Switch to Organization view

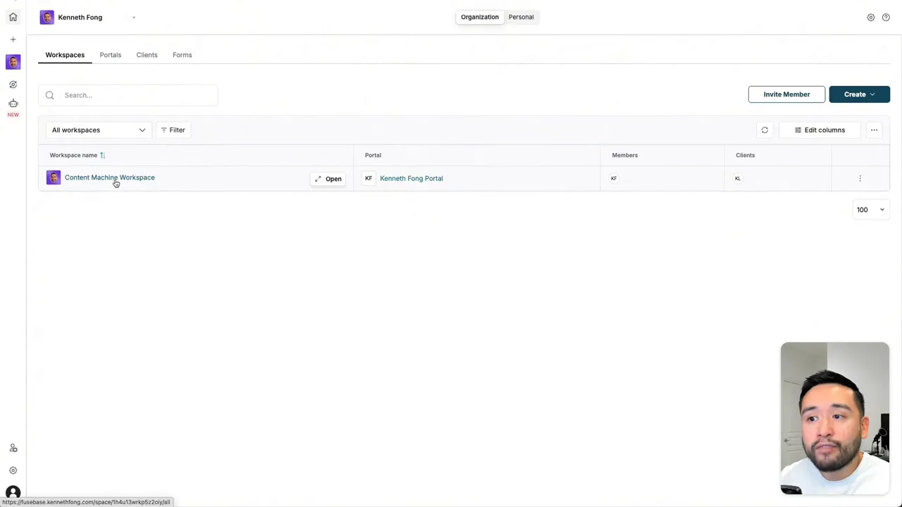[479, 17]
